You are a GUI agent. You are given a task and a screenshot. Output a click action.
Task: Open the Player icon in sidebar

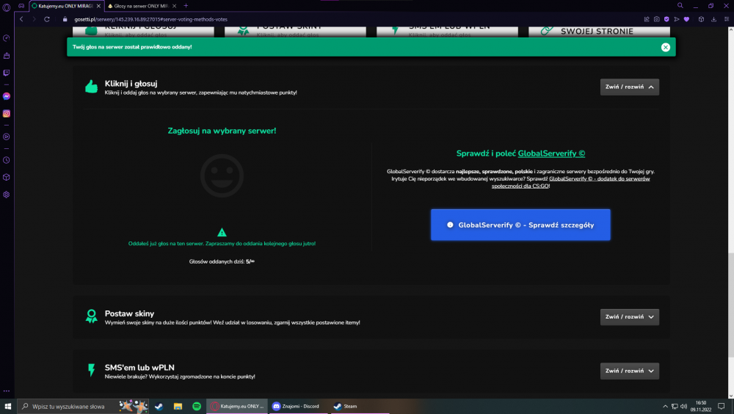7,137
